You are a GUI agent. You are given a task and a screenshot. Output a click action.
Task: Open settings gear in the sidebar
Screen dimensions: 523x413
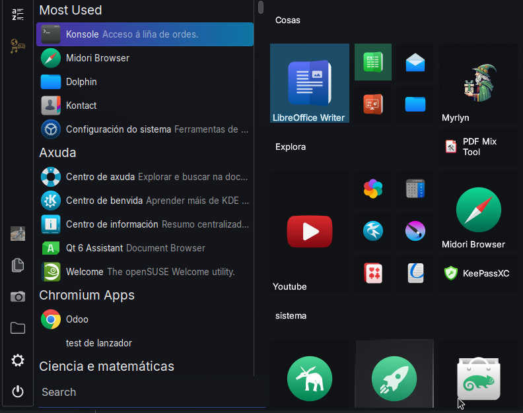coord(18,360)
